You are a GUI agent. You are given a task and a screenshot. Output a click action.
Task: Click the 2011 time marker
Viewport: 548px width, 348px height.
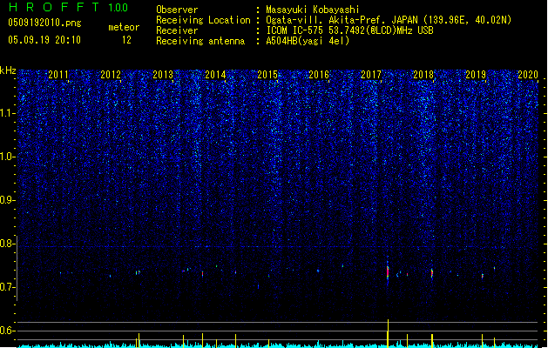click(x=58, y=75)
